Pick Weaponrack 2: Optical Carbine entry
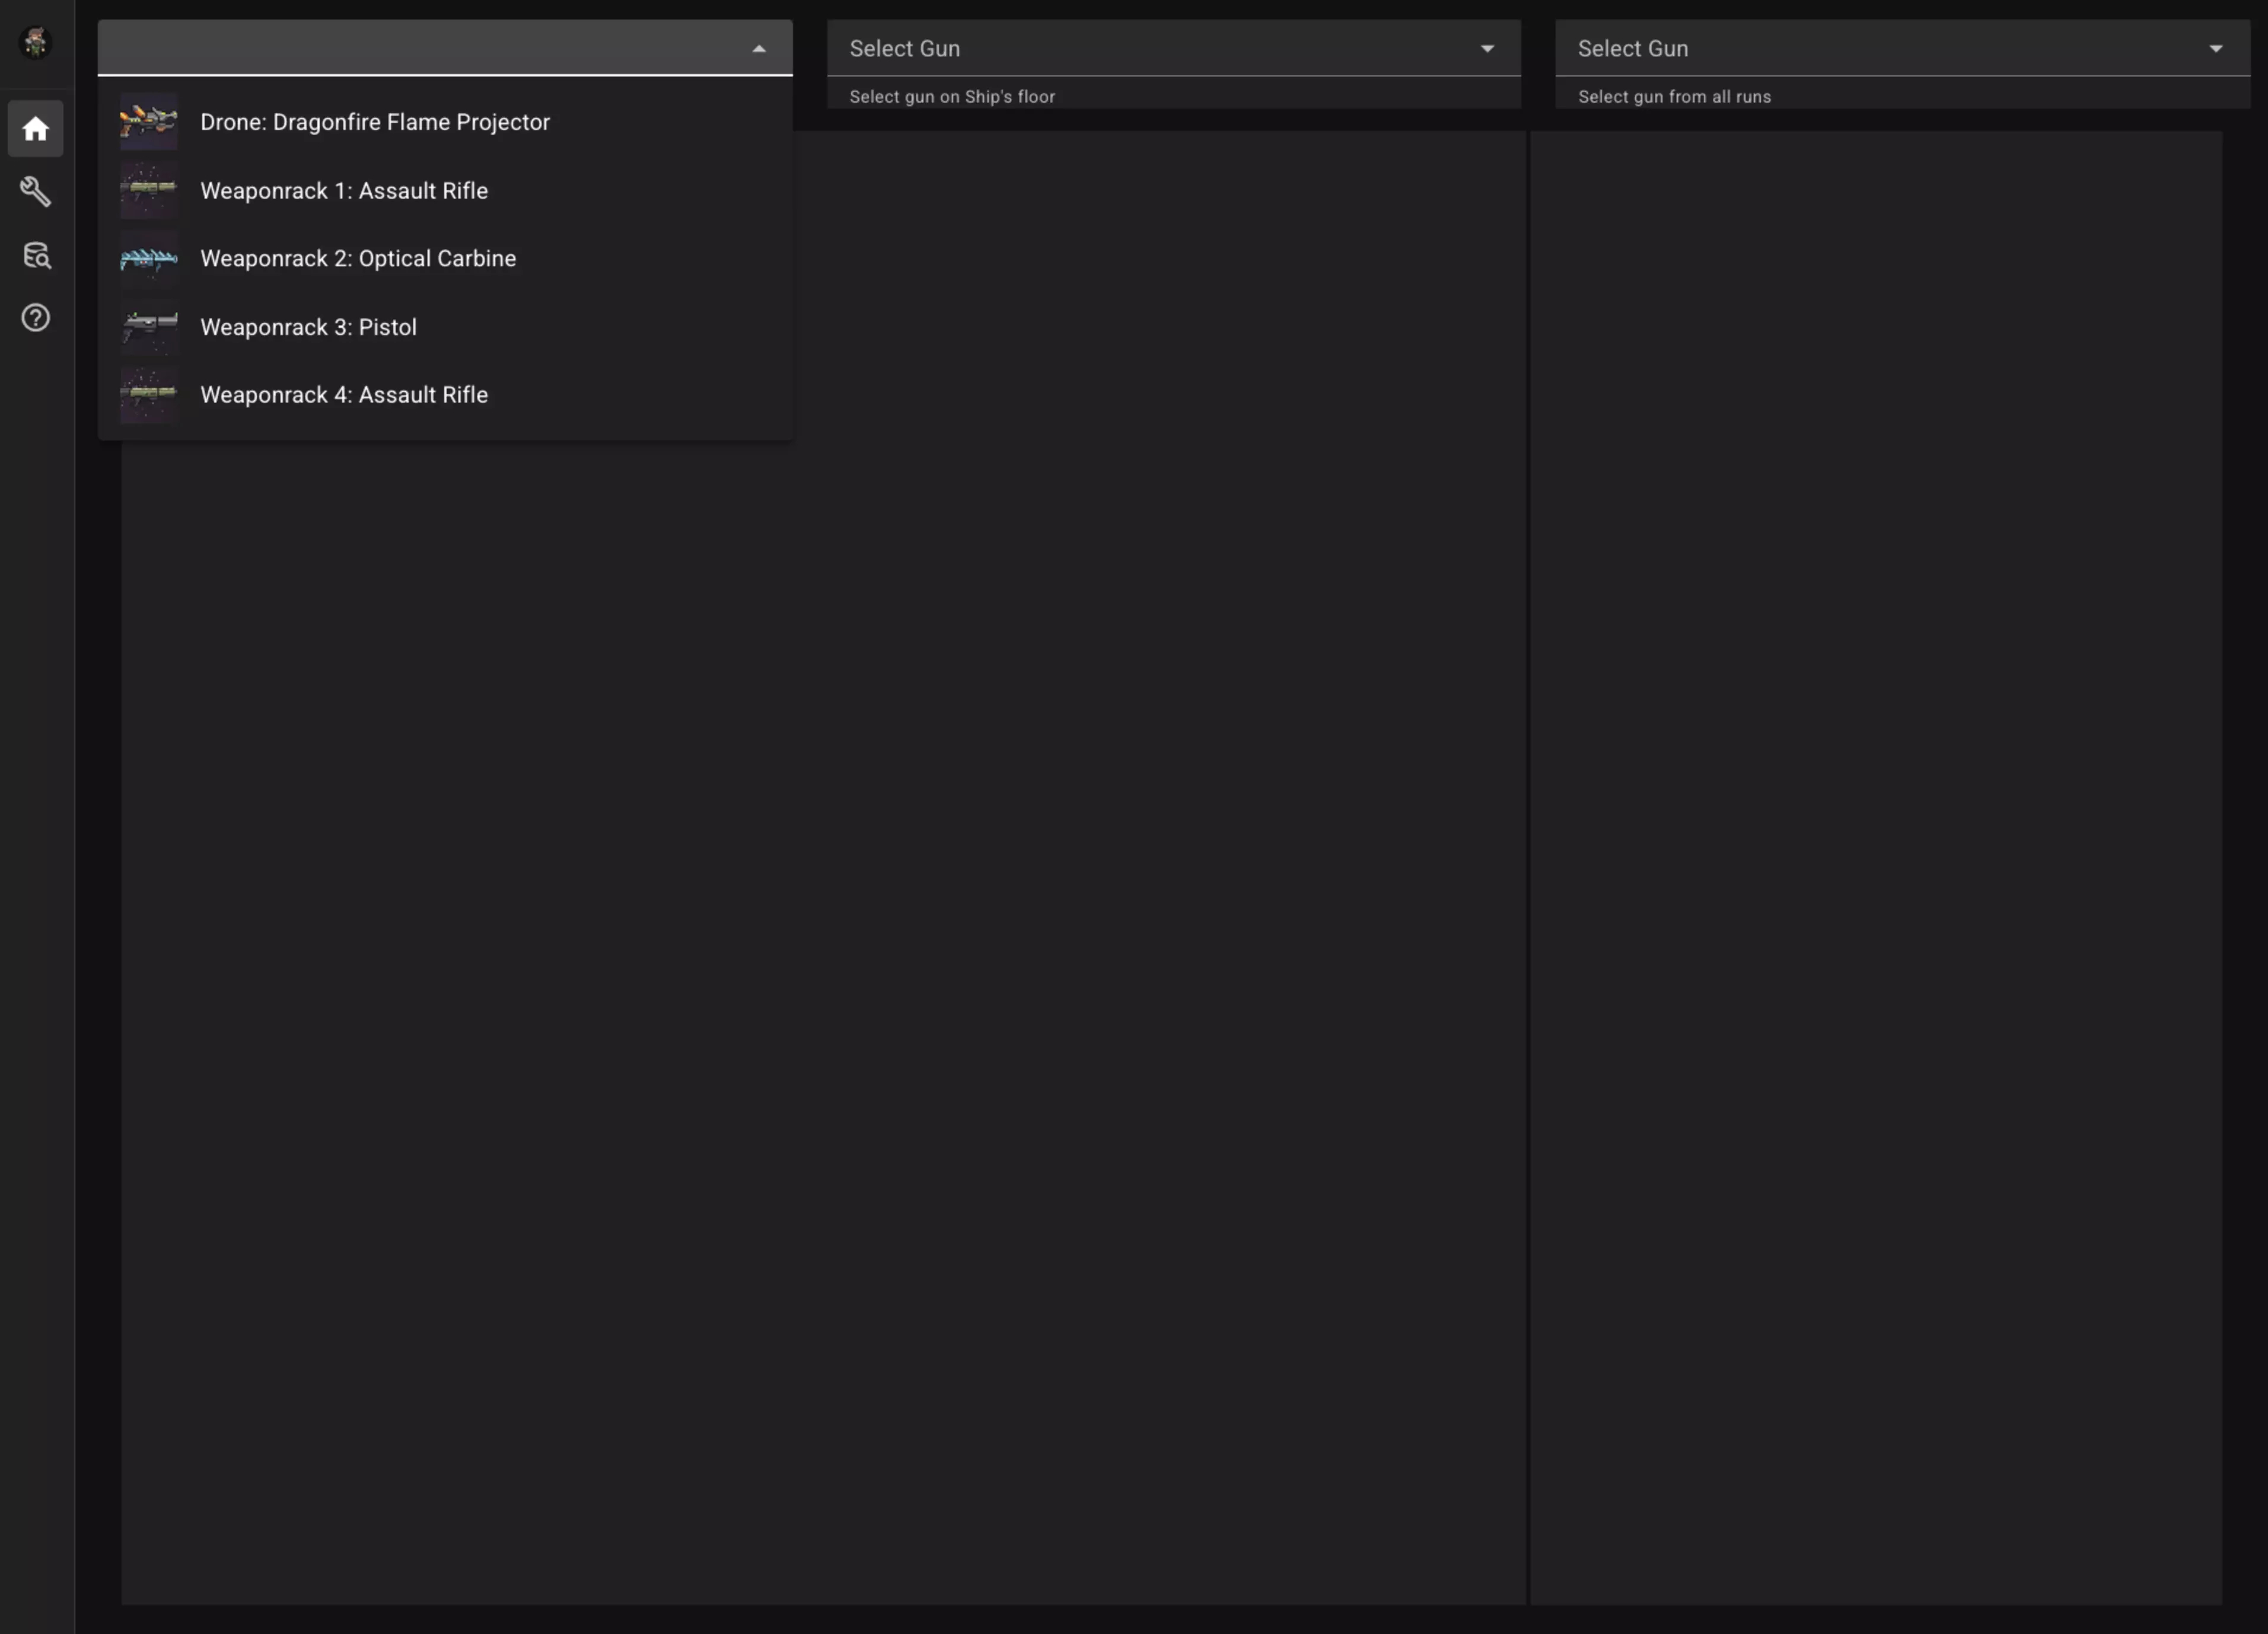Viewport: 2268px width, 1634px height. point(358,259)
